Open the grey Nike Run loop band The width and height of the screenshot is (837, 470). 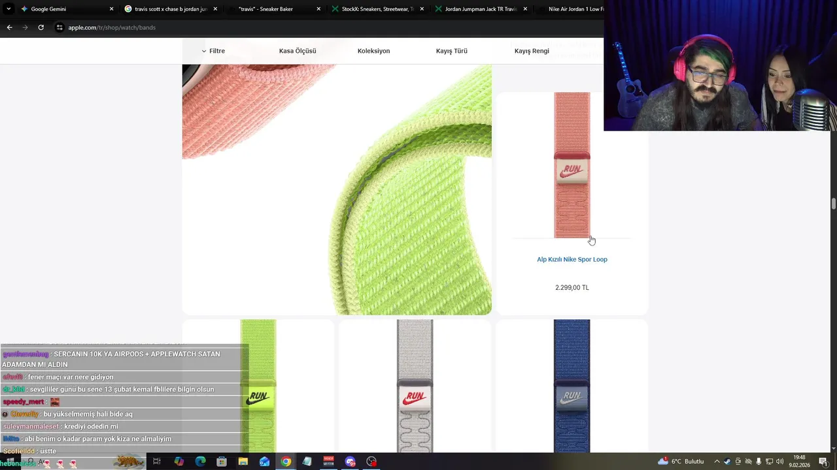(x=415, y=385)
